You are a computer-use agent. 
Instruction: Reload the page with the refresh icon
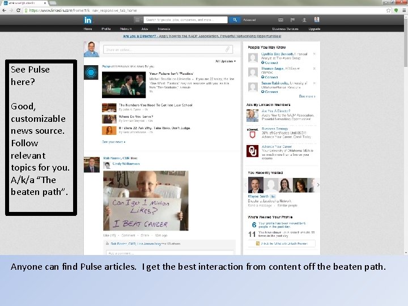[18, 10]
